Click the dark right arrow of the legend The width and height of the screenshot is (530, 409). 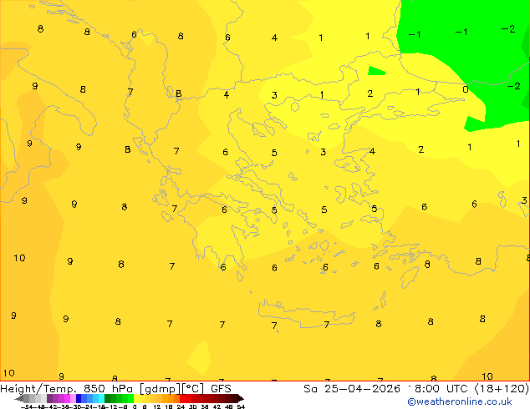click(x=241, y=398)
